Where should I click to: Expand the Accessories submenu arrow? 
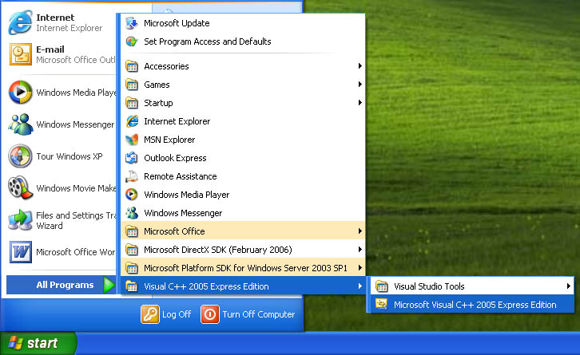[x=360, y=66]
